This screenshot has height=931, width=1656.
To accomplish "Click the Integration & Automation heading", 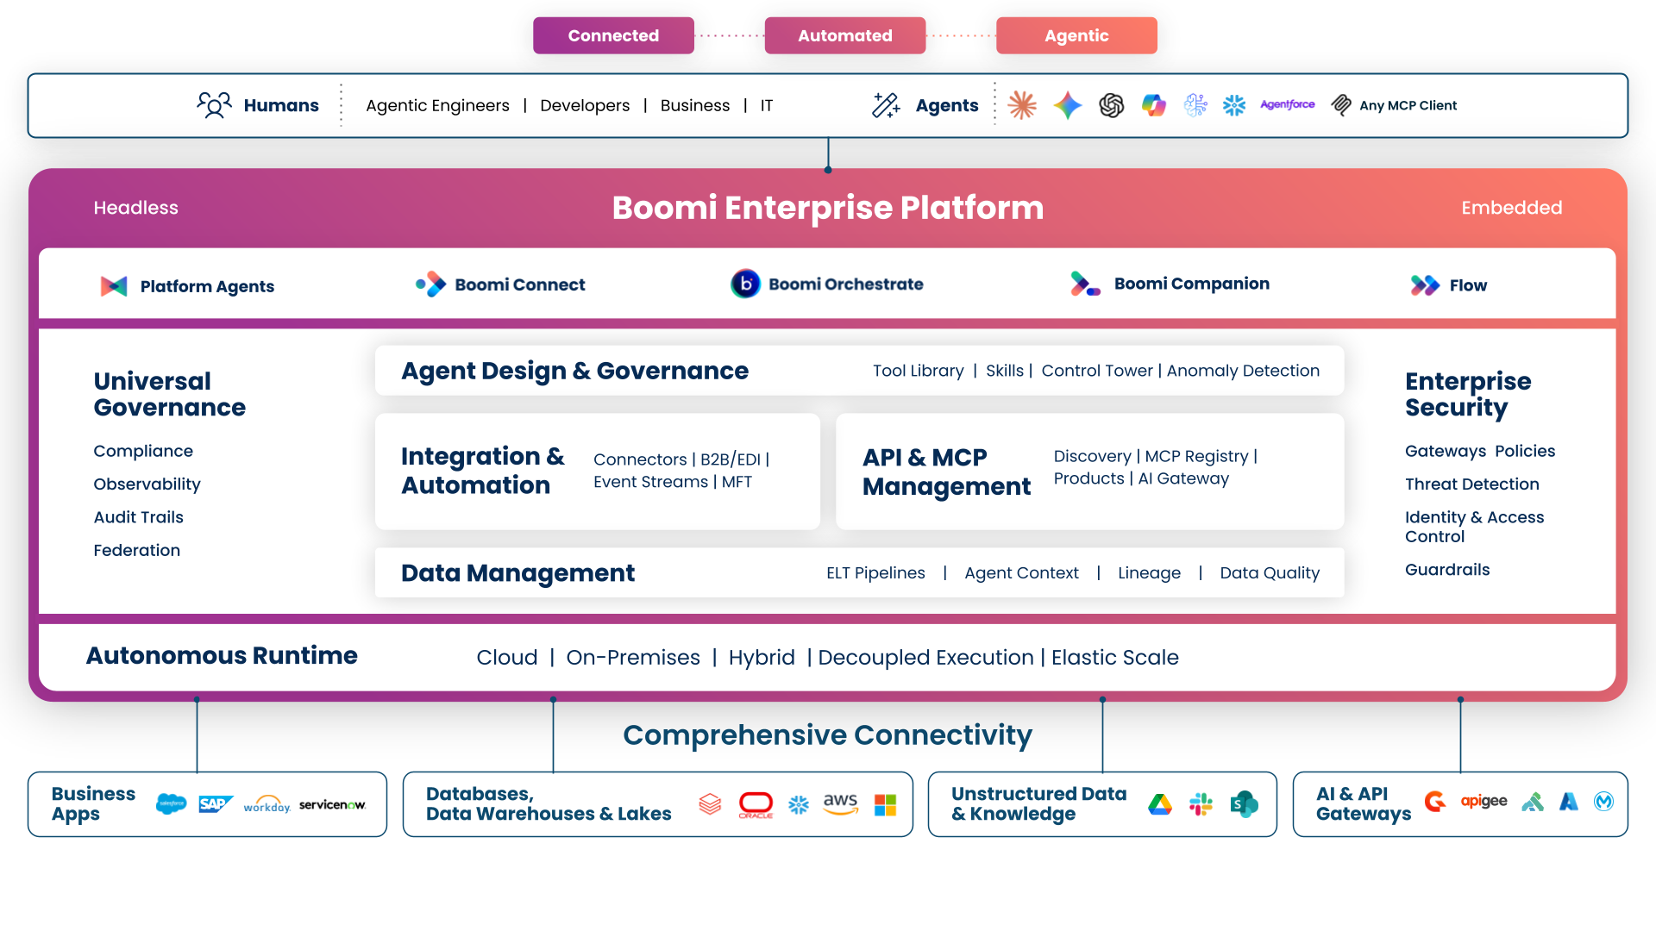I will [x=483, y=471].
